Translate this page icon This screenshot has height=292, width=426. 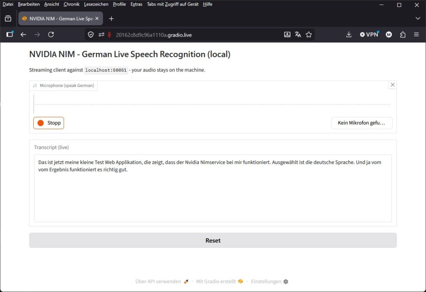[298, 35]
